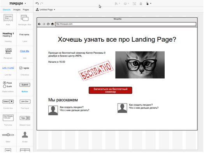Click the Redo arrow in top toolbar
This screenshot has height=153, width=204.
pos(42,4)
